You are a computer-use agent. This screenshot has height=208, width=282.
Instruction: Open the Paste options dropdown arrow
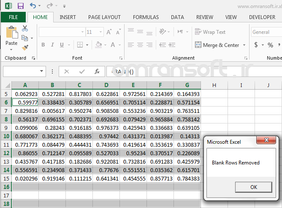[x=11, y=49]
